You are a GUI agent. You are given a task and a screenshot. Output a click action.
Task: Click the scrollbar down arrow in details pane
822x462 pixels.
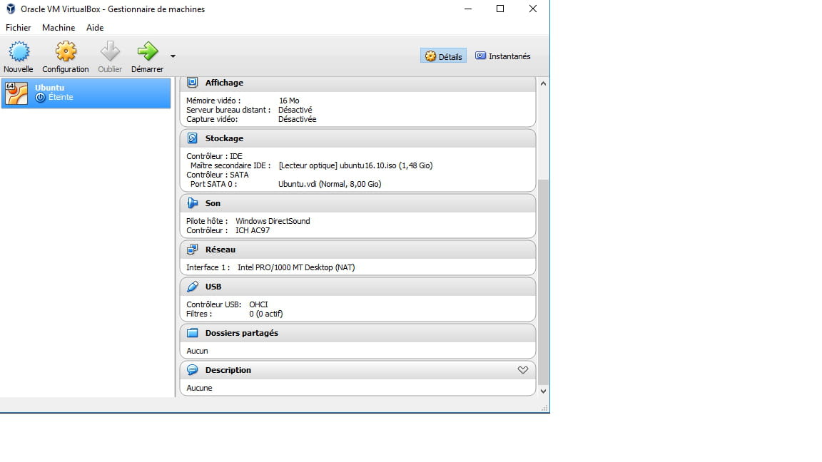543,391
